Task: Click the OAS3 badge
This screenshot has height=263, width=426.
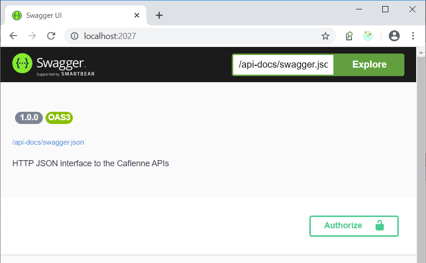Action: (x=59, y=117)
